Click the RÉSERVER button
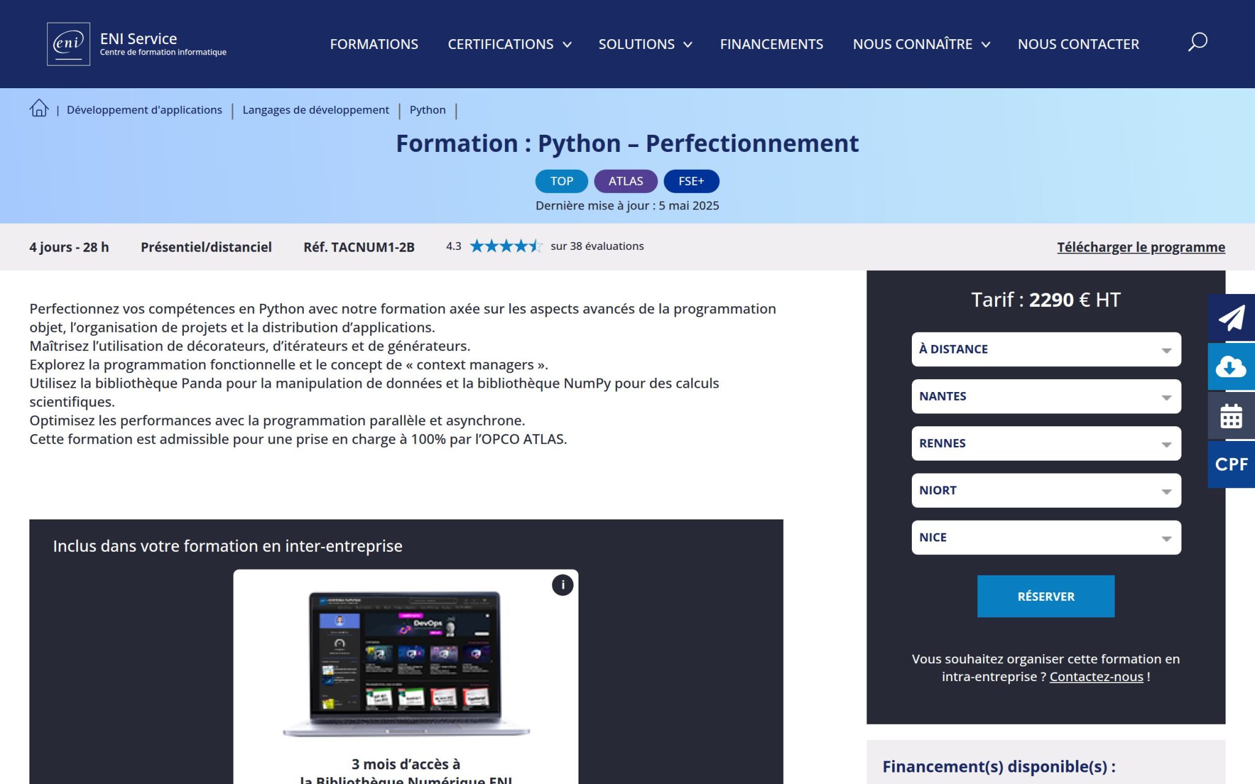This screenshot has width=1255, height=784. pos(1045,596)
